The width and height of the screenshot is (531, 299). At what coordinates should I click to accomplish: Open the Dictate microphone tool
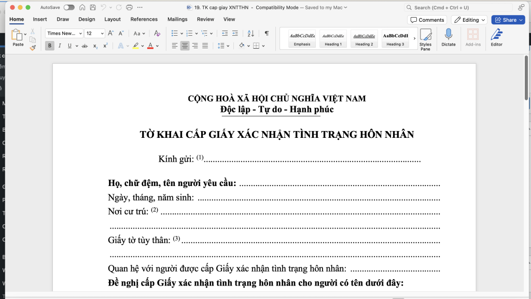(449, 37)
